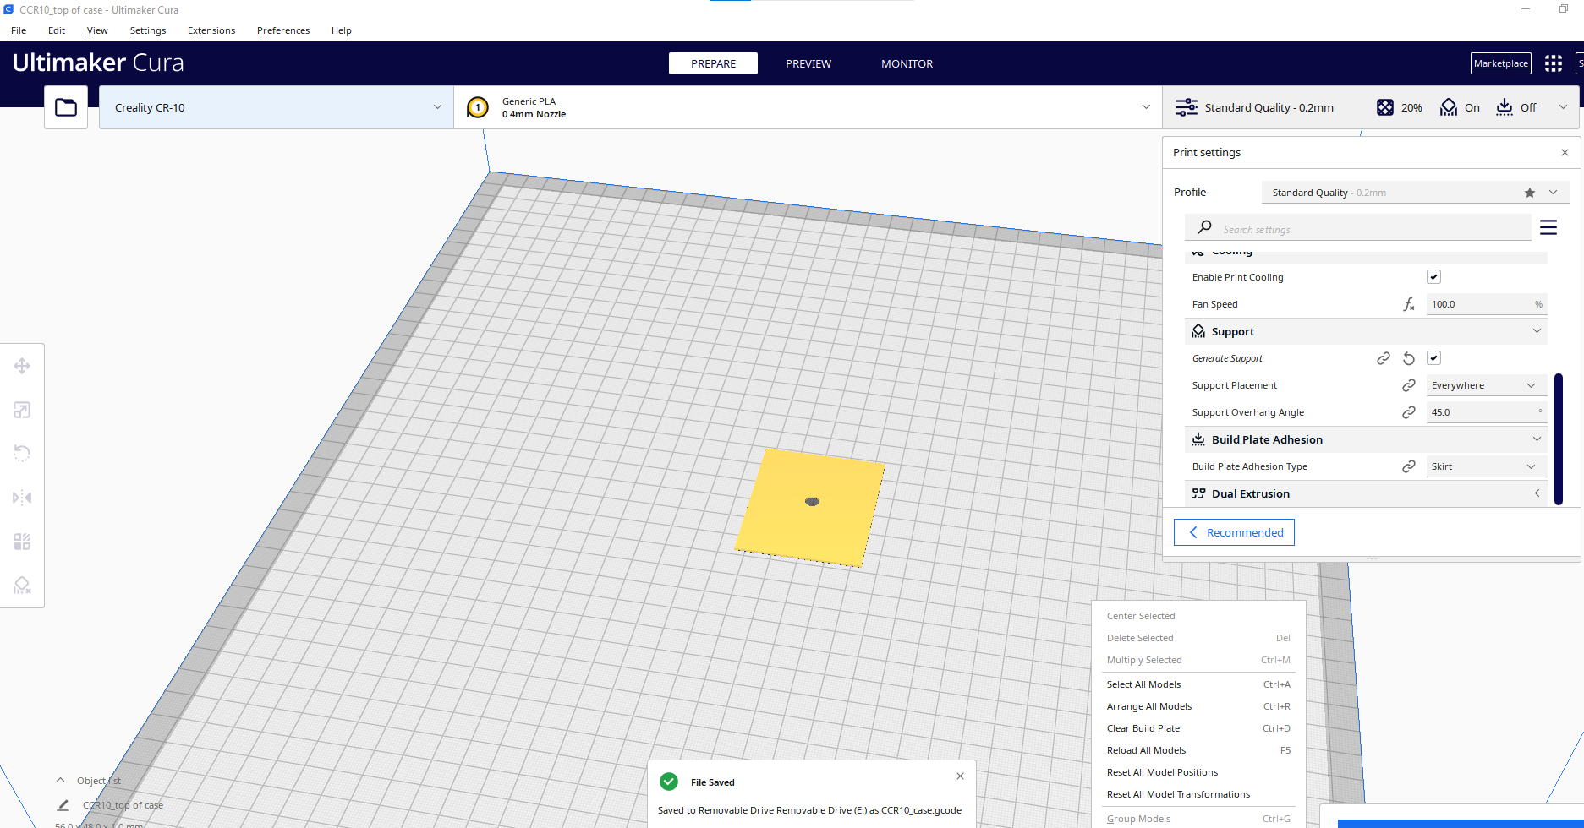Click the Marketplace button
Viewport: 1584px width, 828px height.
[1501, 63]
